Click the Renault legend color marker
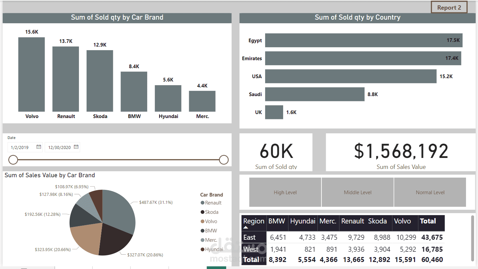 point(203,203)
